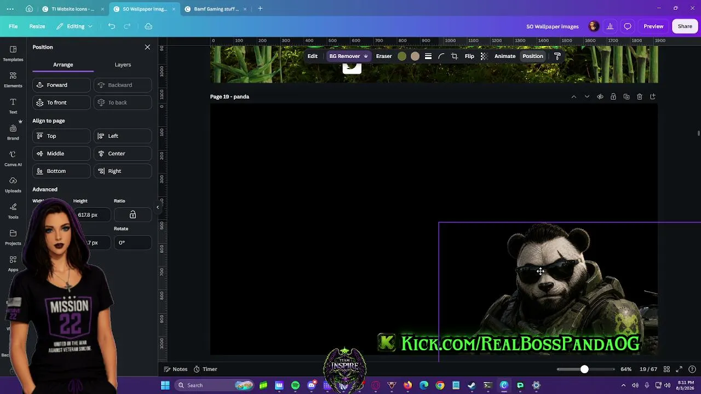Pick the olive green color swatch

[x=402, y=56]
